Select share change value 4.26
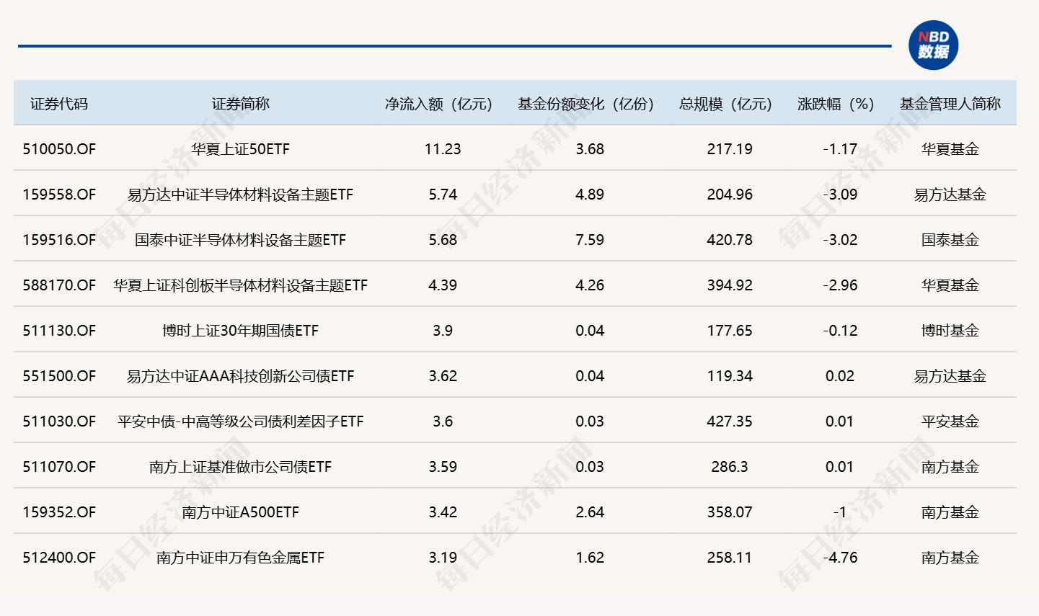 point(590,285)
